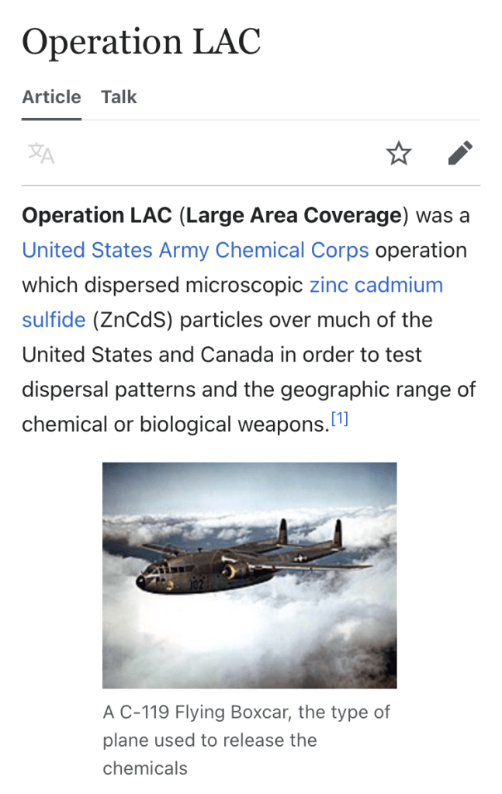Click bold Operation LAC starting the paragraph
502x794 pixels.
pyautogui.click(x=97, y=216)
